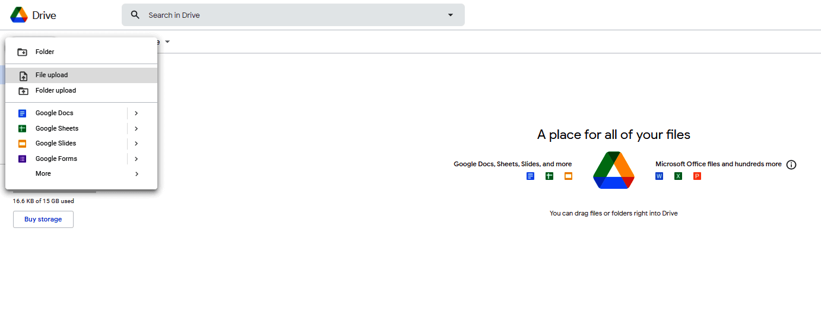Click the Drive wordmark text
821x323 pixels.
(45, 15)
